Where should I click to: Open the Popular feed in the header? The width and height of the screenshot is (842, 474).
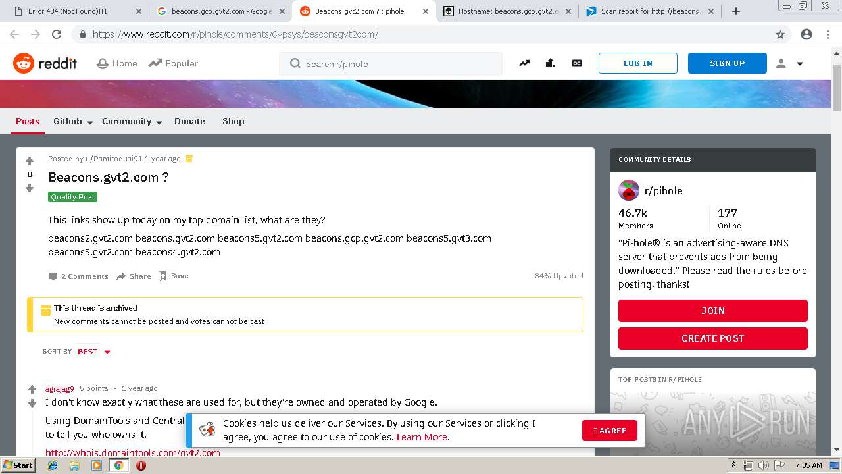[173, 63]
